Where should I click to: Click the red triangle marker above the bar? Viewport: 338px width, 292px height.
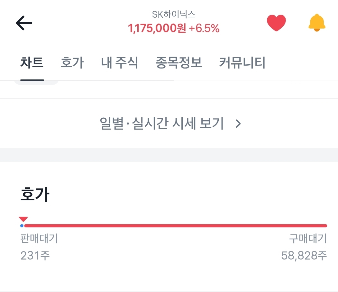coord(23,219)
